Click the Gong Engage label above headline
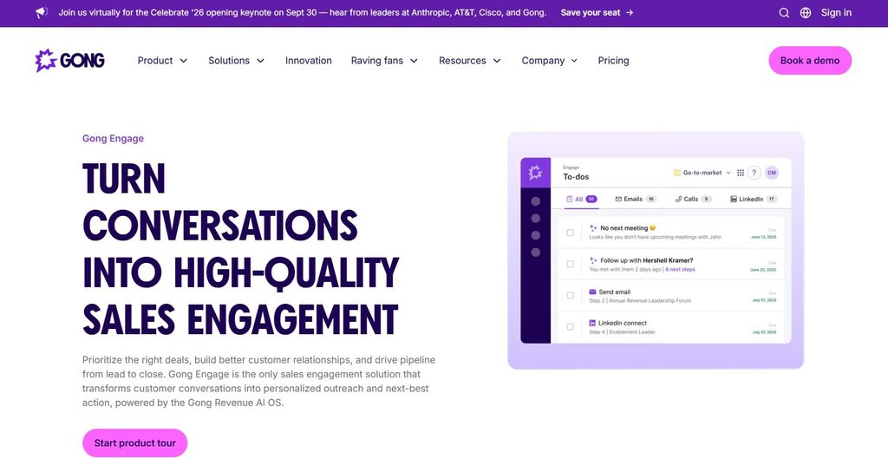 (x=113, y=138)
